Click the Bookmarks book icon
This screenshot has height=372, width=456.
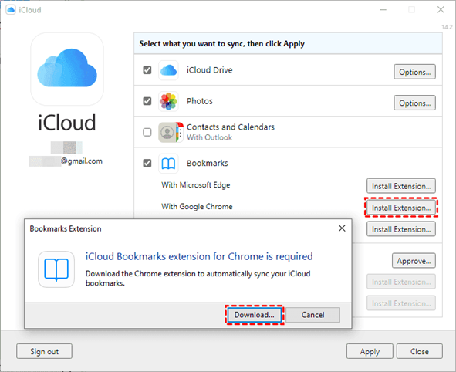click(x=168, y=164)
